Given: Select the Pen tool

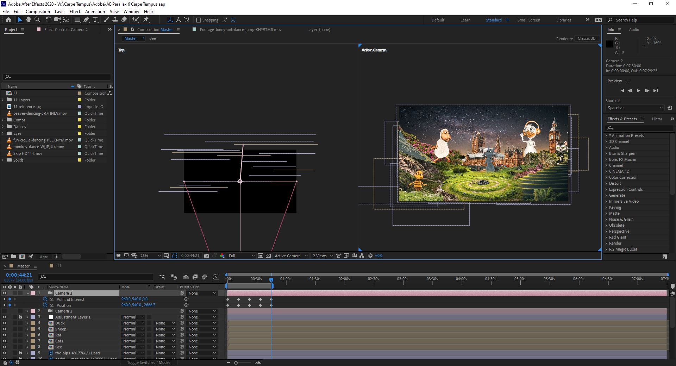Looking at the screenshot, I should click(86, 20).
